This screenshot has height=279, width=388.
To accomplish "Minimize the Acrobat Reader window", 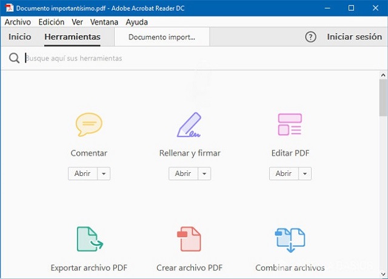I will [x=327, y=8].
